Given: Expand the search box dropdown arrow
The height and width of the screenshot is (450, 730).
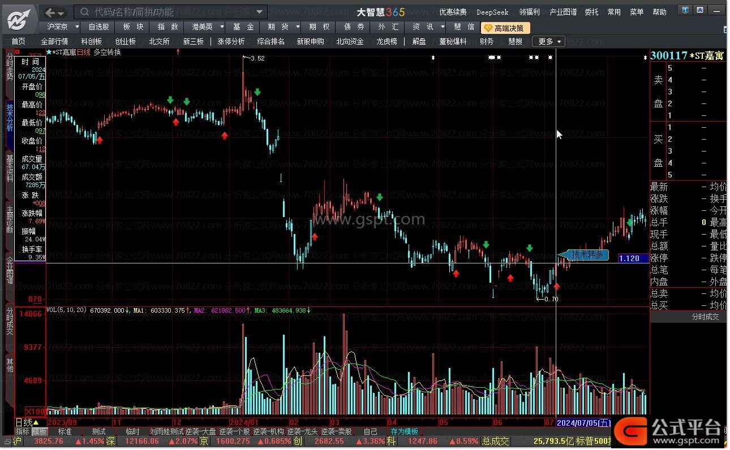Looking at the screenshot, I should coord(260,12).
